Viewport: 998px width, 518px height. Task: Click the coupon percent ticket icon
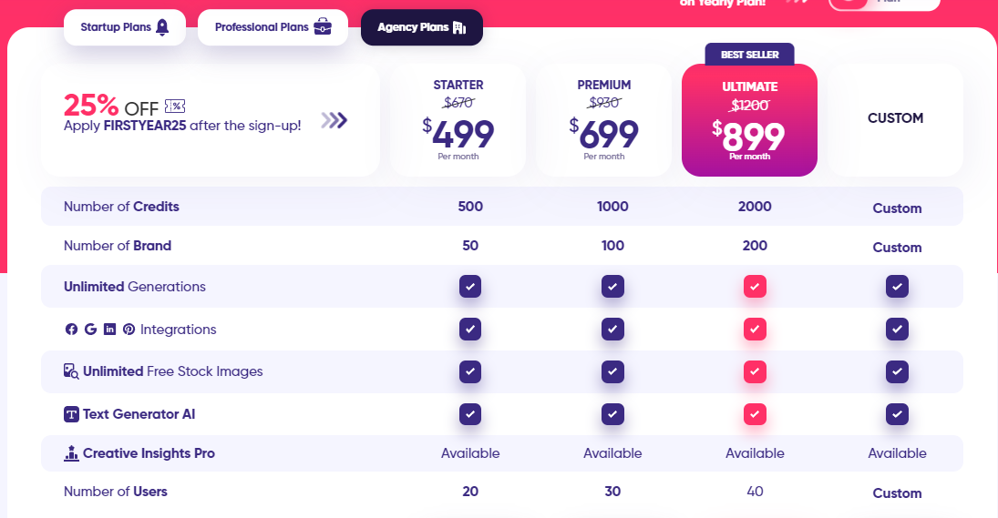(x=175, y=107)
